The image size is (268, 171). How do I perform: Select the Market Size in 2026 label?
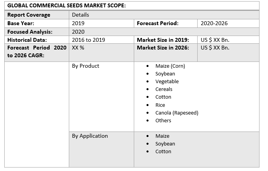point(163,48)
